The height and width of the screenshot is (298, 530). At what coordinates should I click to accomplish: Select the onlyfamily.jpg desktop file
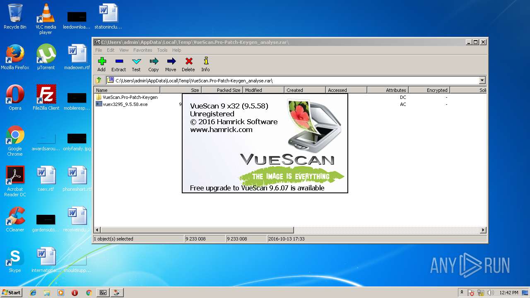(77, 141)
